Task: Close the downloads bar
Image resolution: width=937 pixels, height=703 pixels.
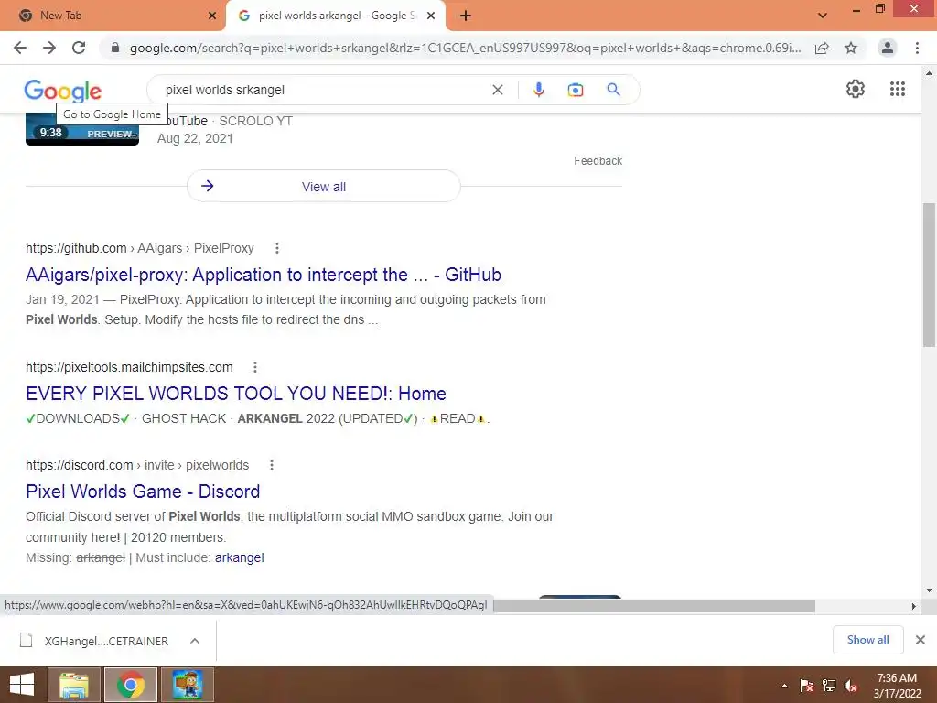Action: (x=921, y=640)
